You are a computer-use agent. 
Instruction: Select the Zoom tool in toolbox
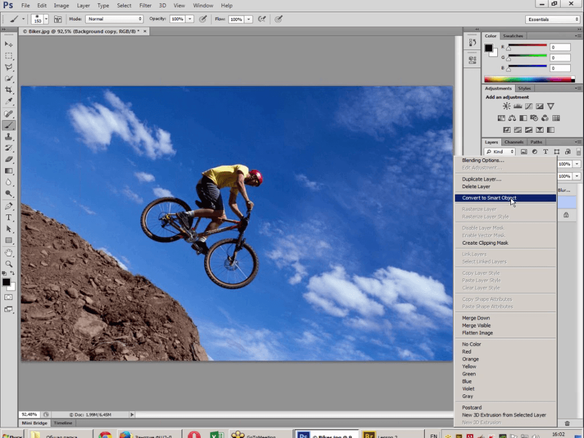pos(9,264)
